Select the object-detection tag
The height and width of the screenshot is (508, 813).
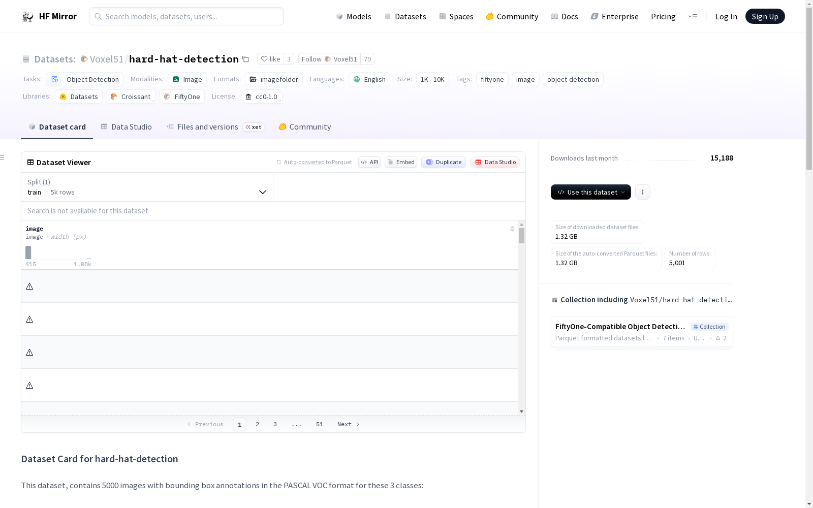pyautogui.click(x=573, y=79)
